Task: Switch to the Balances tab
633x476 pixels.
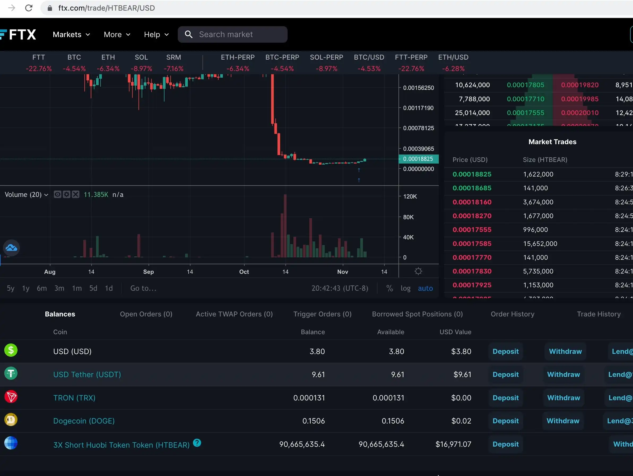Action: pos(60,314)
